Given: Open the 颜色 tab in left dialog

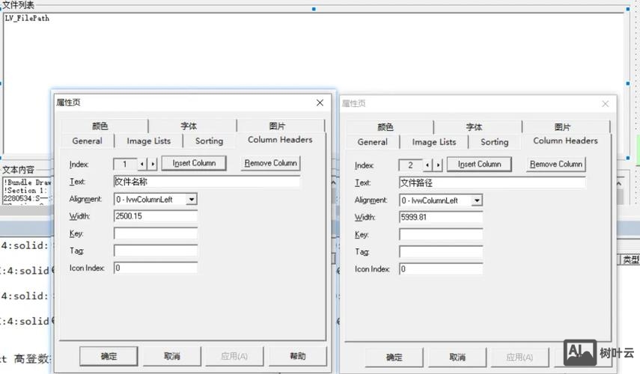Looking at the screenshot, I should (100, 126).
